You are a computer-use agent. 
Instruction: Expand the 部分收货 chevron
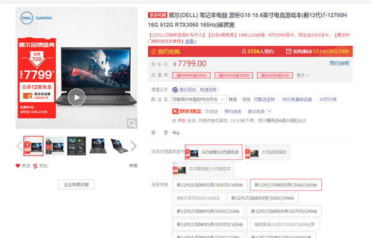point(270,111)
